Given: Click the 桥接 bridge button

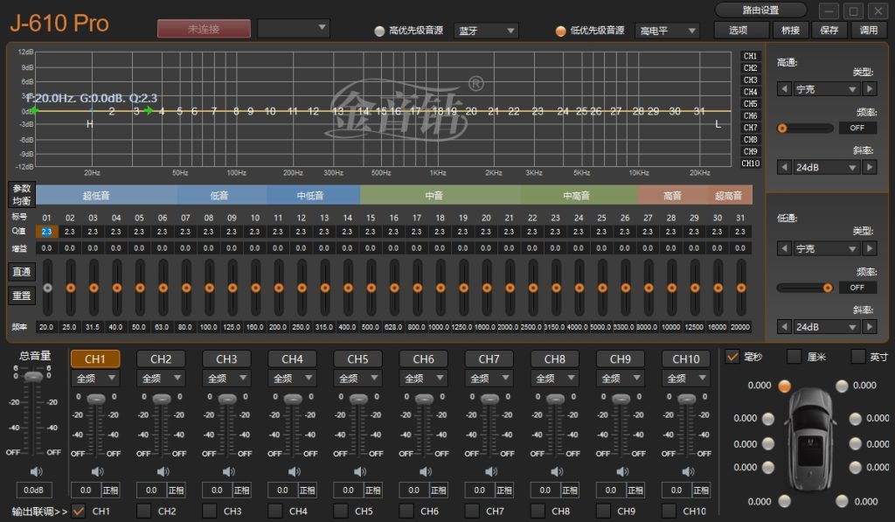Looking at the screenshot, I should (790, 30).
